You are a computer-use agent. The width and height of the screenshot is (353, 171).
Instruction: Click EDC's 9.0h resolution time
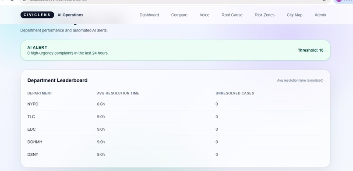(x=101, y=129)
